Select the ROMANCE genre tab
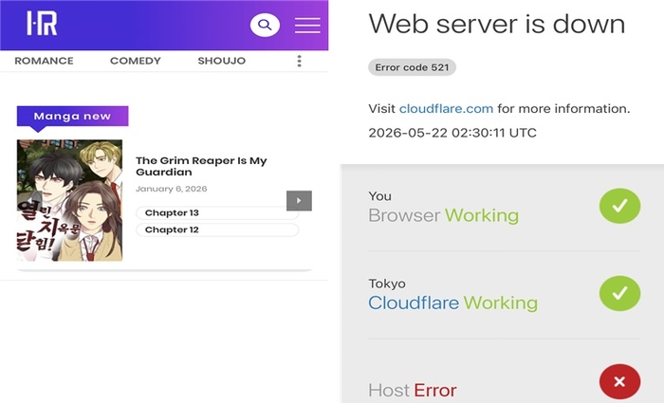Viewport: 664px width, 403px height. click(x=44, y=61)
